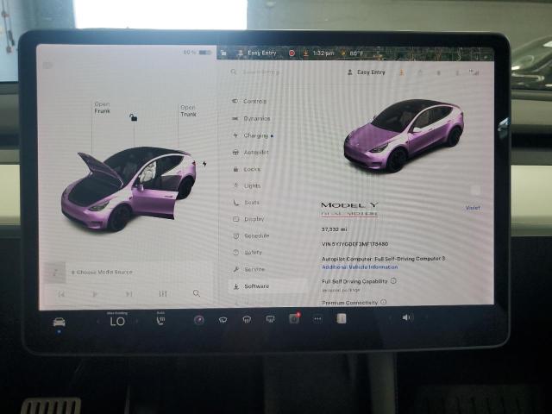Tap the LO climate temperature setting

click(117, 321)
